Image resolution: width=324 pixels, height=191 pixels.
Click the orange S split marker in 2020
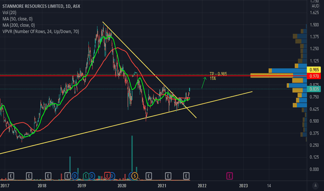tap(135, 176)
